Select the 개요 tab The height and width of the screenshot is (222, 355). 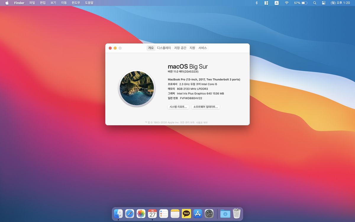click(x=151, y=48)
